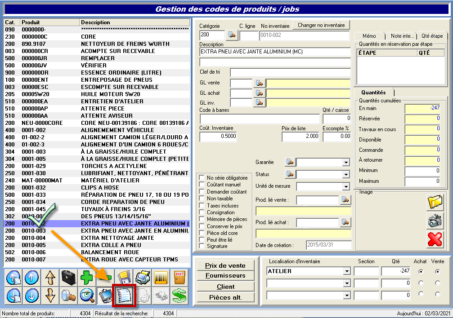Click the Clef de tri input field
Image resolution: width=453 pixels, height=318 pixels.
[290, 72]
